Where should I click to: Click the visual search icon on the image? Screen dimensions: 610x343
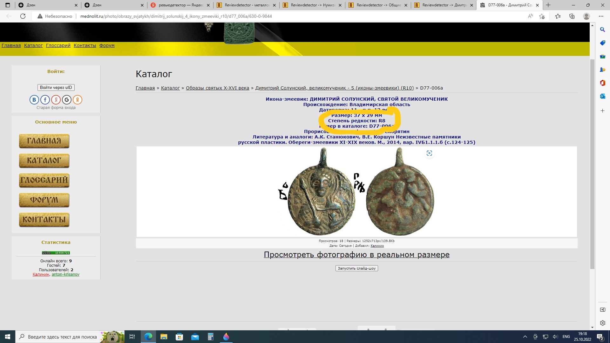[x=429, y=153]
